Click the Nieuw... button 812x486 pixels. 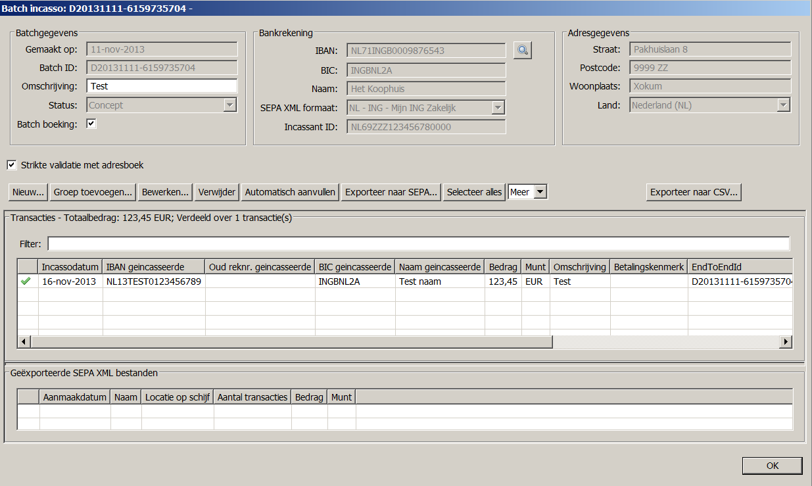tap(28, 192)
